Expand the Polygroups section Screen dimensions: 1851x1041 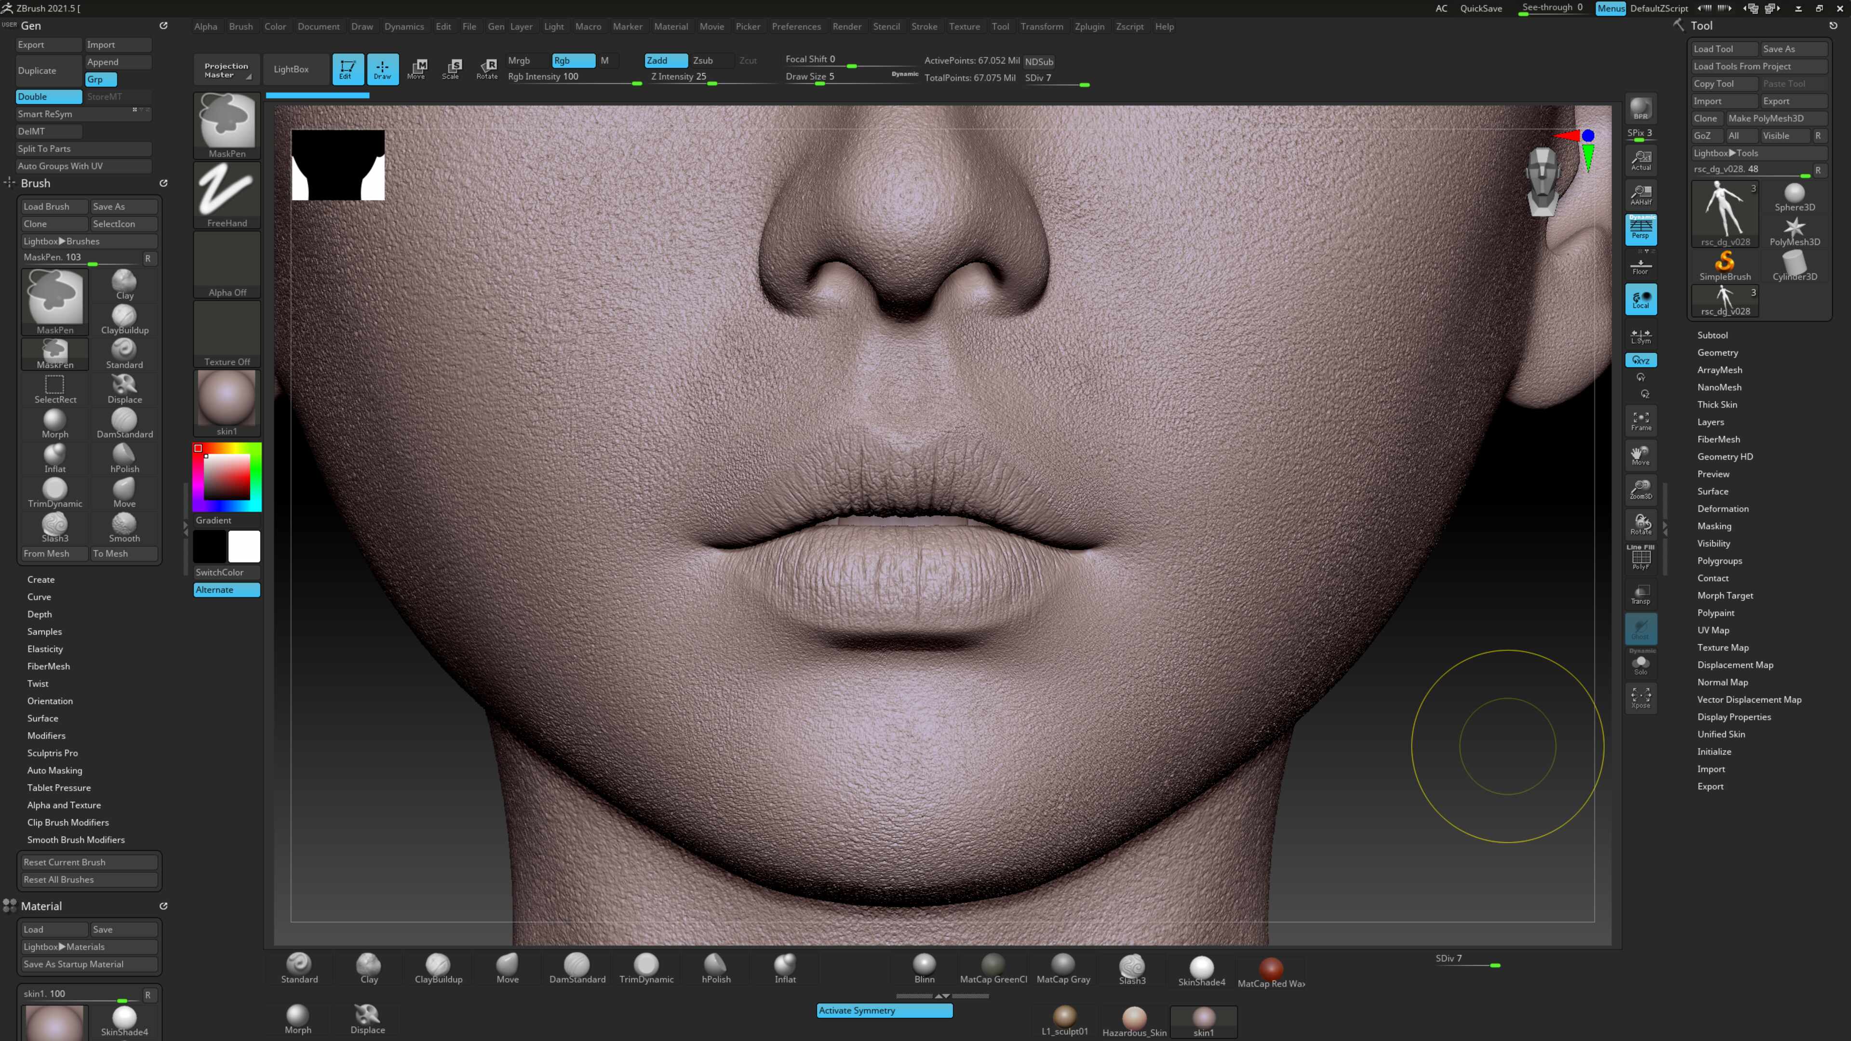click(x=1719, y=561)
